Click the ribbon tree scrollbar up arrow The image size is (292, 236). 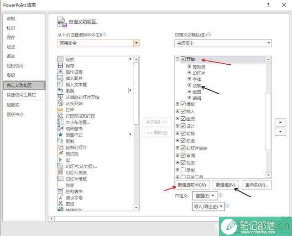[x=268, y=60]
